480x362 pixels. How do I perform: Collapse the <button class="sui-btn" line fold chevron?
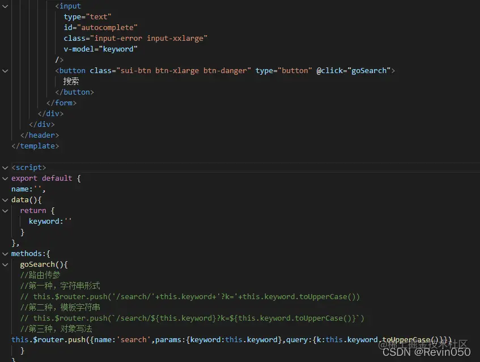5,71
